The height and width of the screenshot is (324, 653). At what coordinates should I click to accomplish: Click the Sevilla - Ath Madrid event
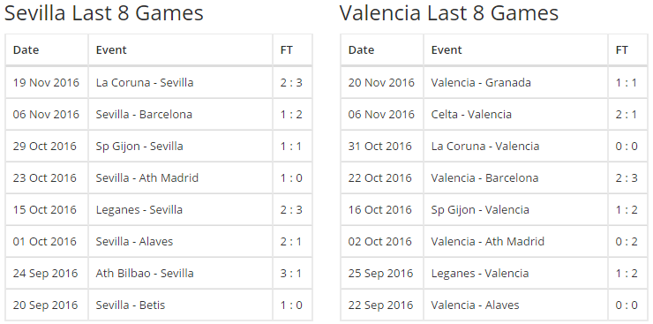click(147, 177)
